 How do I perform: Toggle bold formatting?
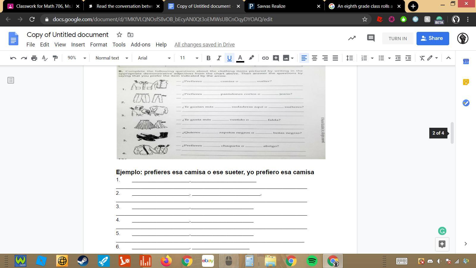point(208,58)
